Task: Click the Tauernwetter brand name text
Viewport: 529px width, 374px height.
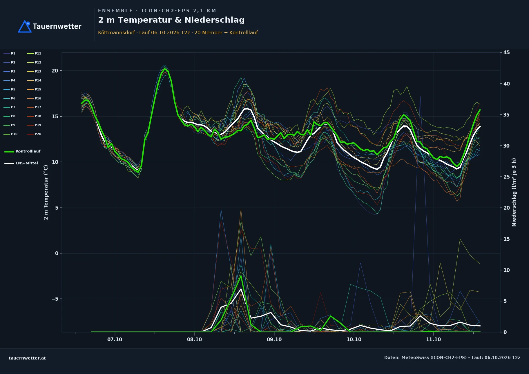Action: pyautogui.click(x=57, y=26)
